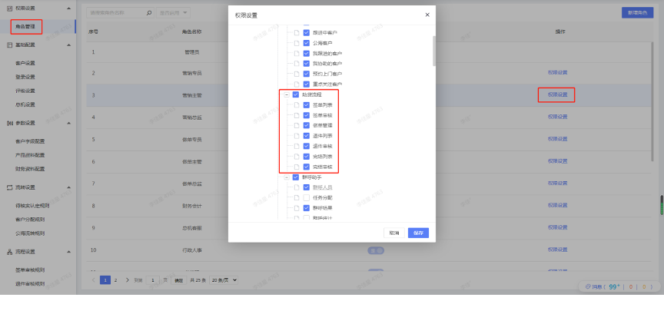Uncheck the 助贷流程 parent checkbox

pyautogui.click(x=296, y=94)
